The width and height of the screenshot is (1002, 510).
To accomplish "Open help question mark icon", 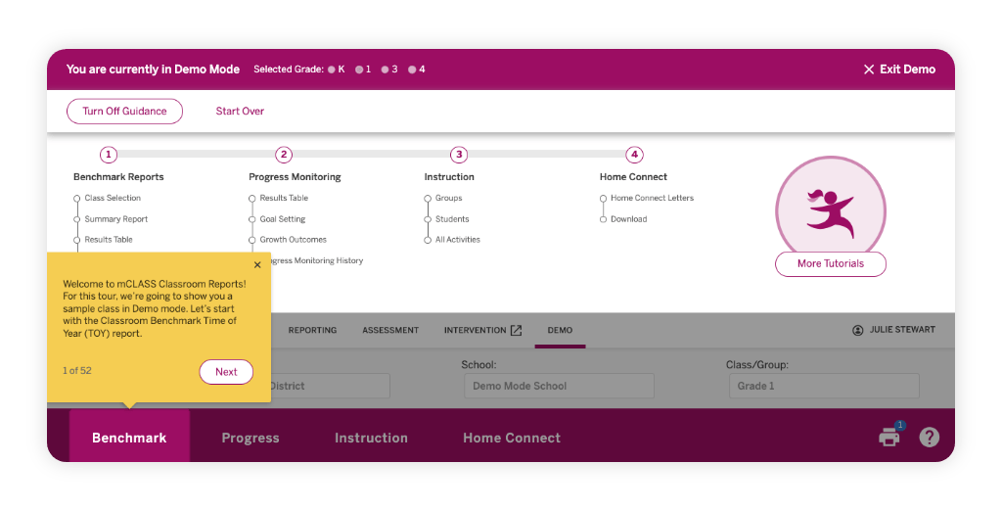I will tap(930, 438).
